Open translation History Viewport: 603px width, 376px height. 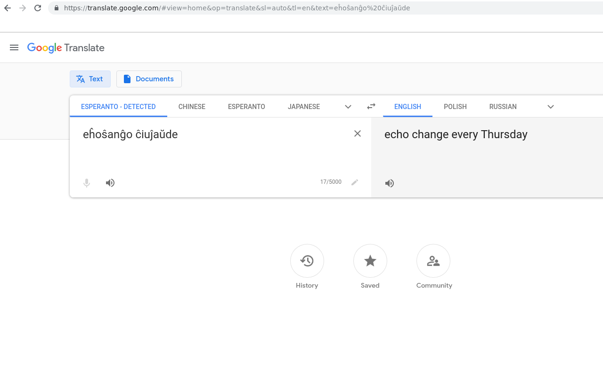[307, 261]
